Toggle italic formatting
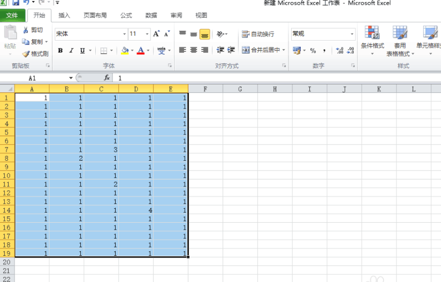The width and height of the screenshot is (441, 282). pos(71,51)
